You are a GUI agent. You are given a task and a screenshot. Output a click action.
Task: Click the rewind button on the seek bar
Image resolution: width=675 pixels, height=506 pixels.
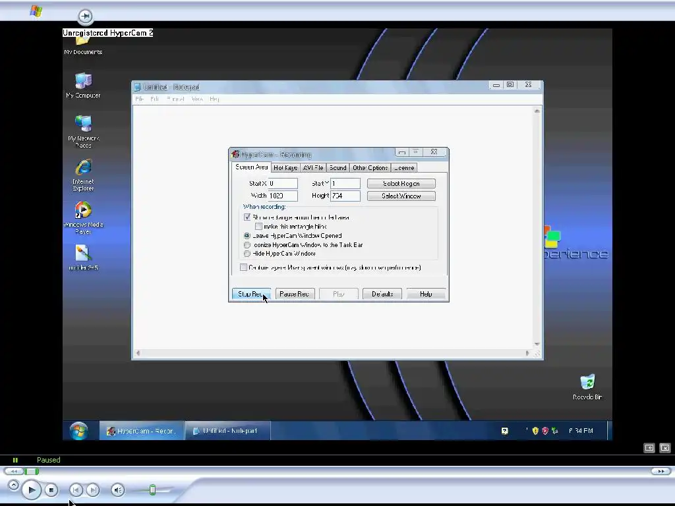pos(14,471)
